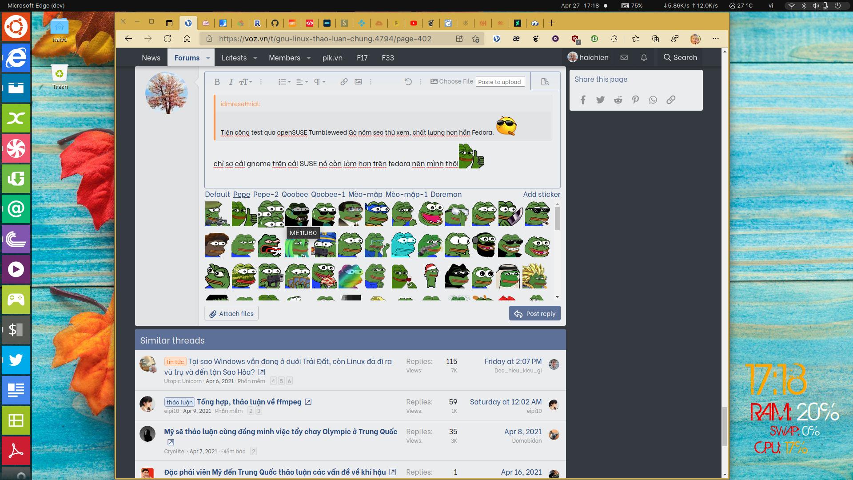Click the Attach files button
Image resolution: width=853 pixels, height=480 pixels.
[231, 313]
